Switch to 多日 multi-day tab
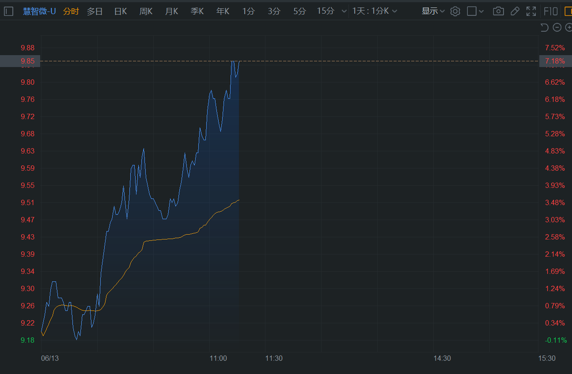 (x=95, y=11)
